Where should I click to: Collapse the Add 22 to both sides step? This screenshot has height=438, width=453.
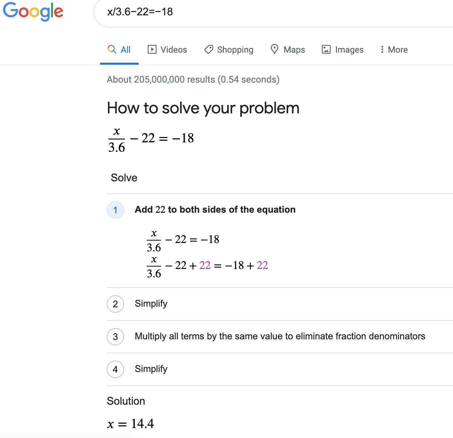(x=215, y=210)
